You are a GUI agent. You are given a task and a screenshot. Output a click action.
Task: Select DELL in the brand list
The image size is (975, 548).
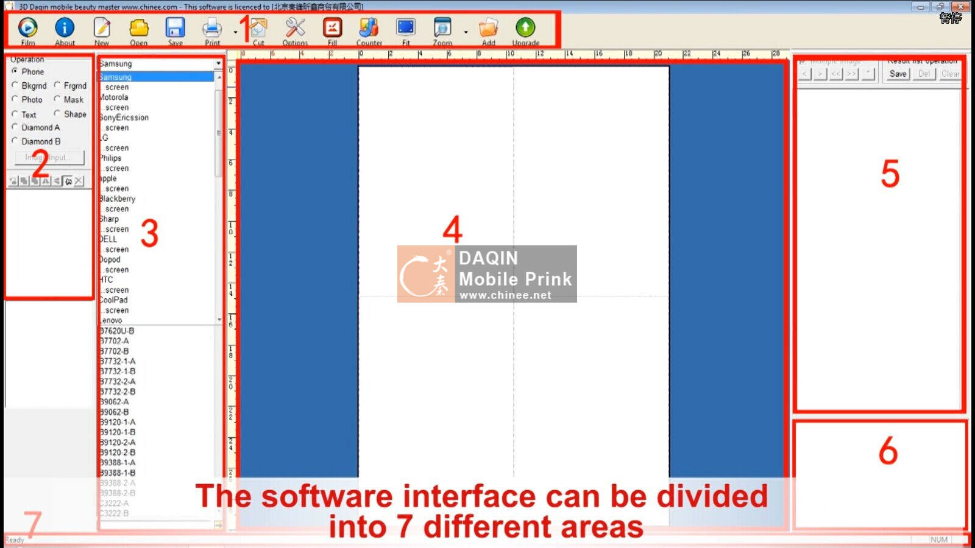[108, 239]
